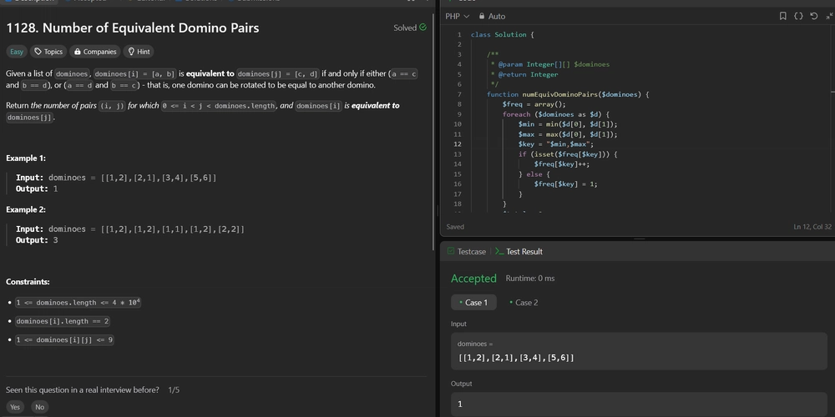Viewport: 835px width, 417px height.
Task: Click the tag icon in Topics
Action: pyautogui.click(x=38, y=52)
